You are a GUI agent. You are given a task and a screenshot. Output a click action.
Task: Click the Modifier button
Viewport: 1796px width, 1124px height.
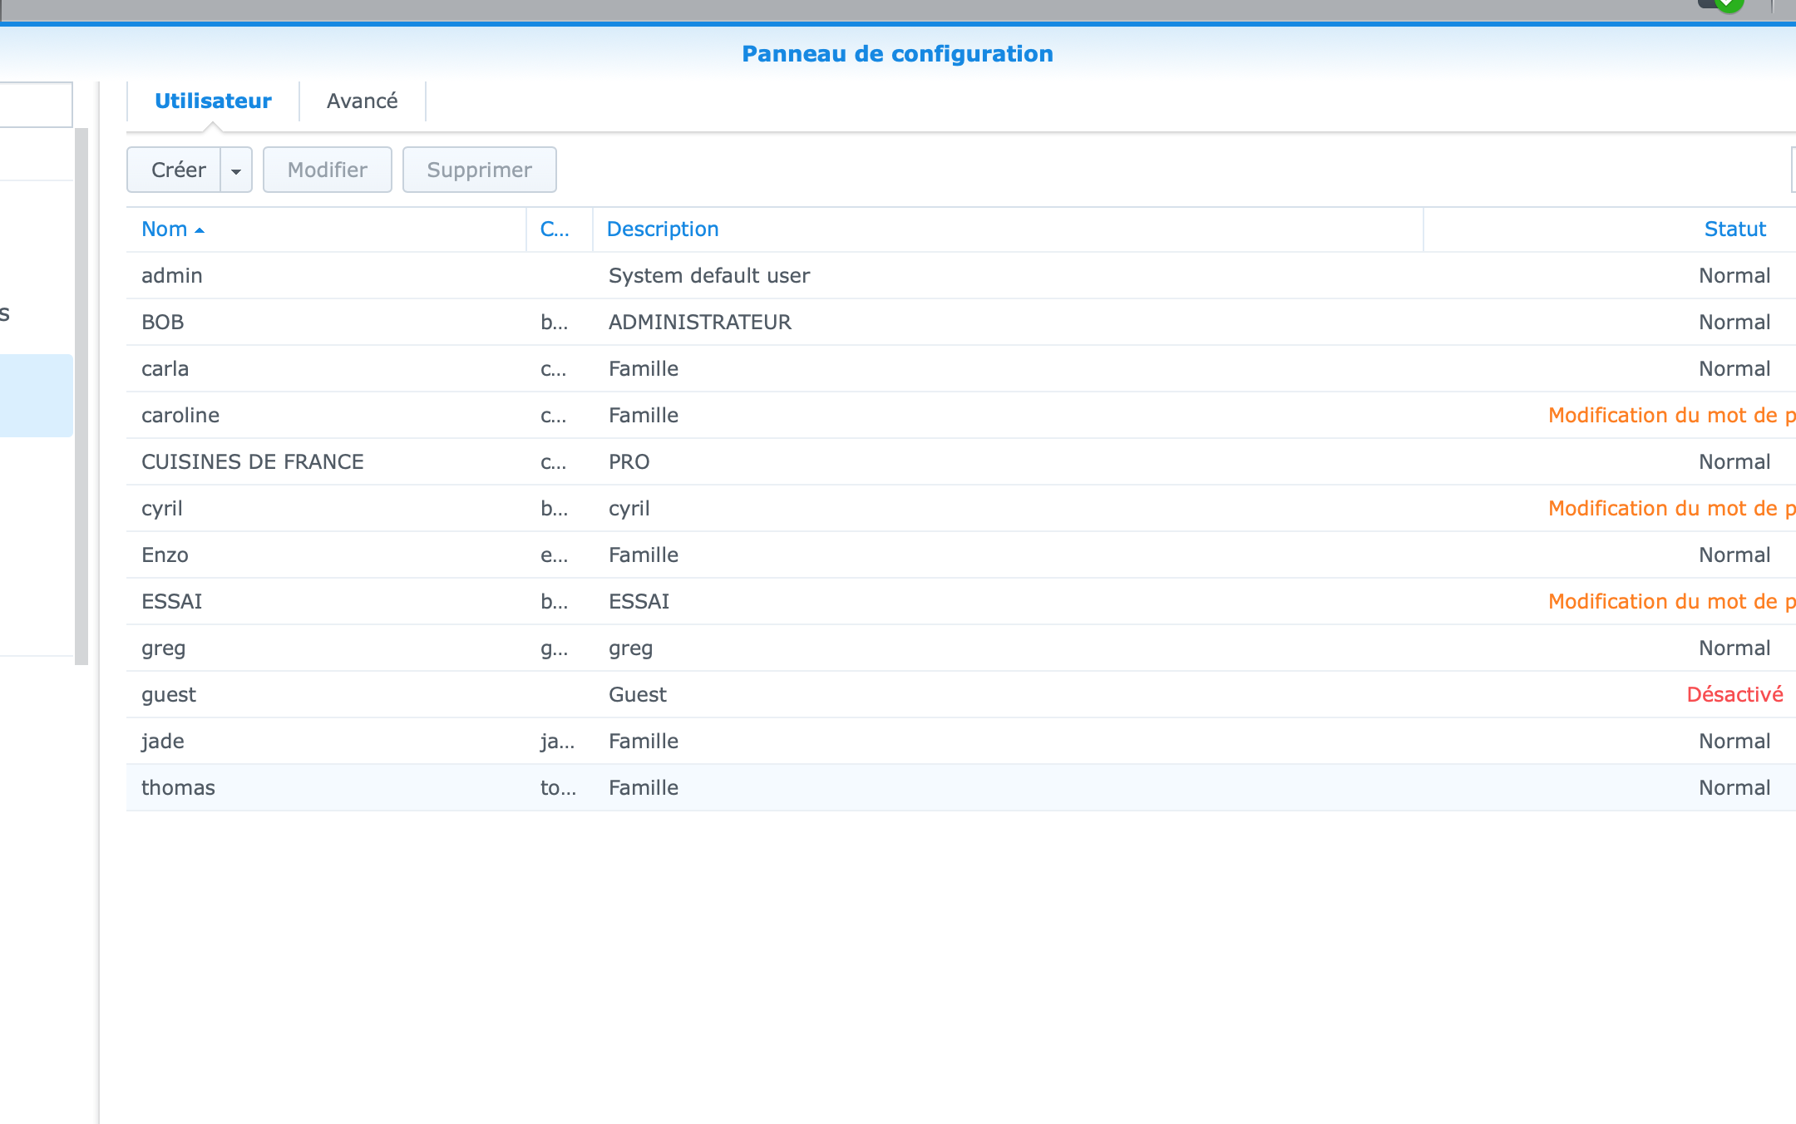[x=328, y=170]
